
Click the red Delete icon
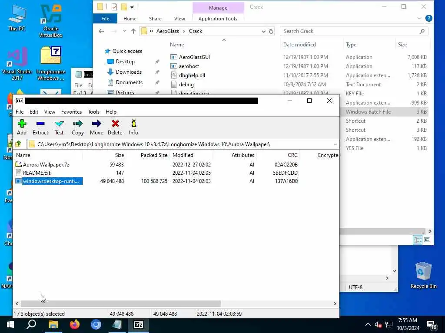click(115, 127)
